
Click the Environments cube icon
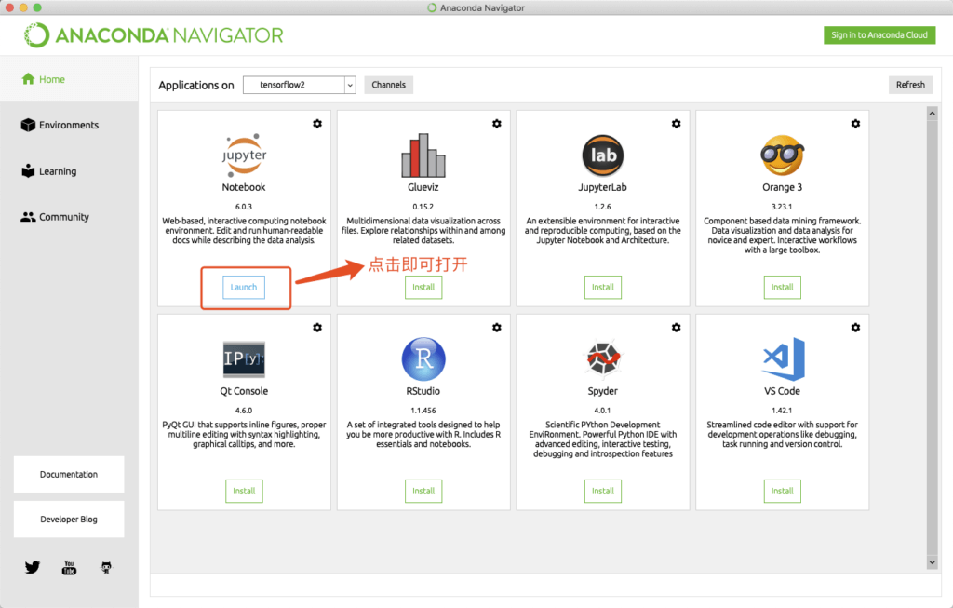28,125
